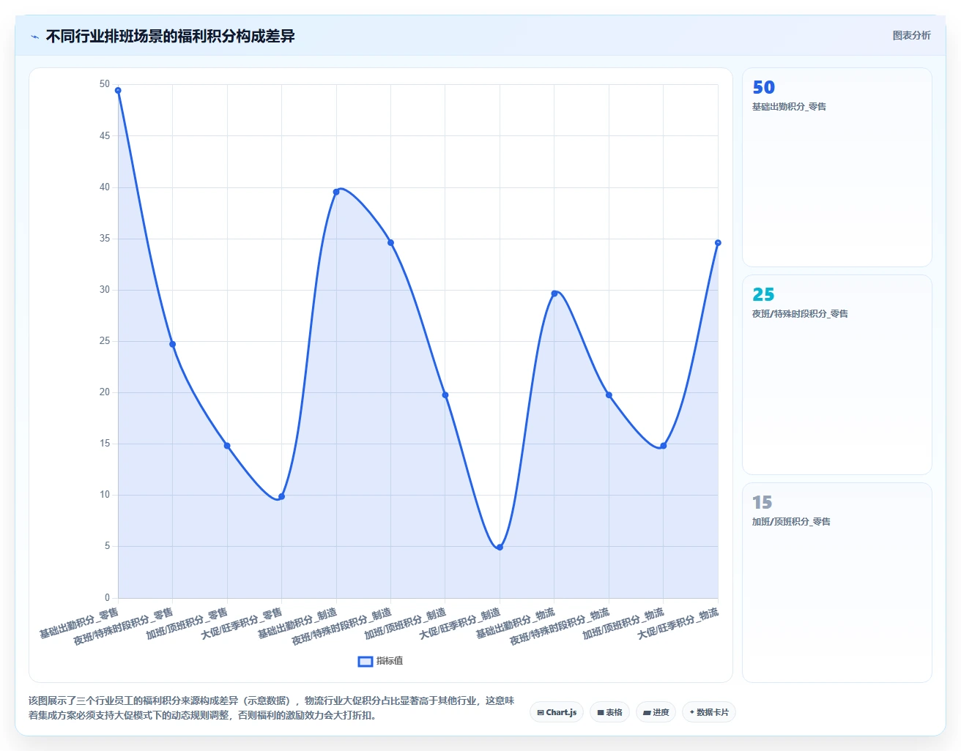Screen dimensions: 961x751
Task: Click the x-axis label 基础出勤积分_零售
Action: point(79,623)
